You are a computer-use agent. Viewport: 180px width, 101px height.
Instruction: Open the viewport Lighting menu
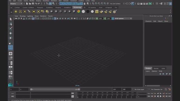pos(30,16)
